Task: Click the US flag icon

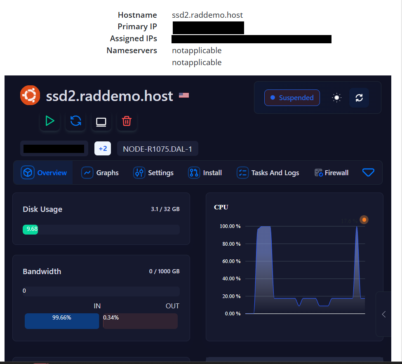Action: [x=183, y=96]
